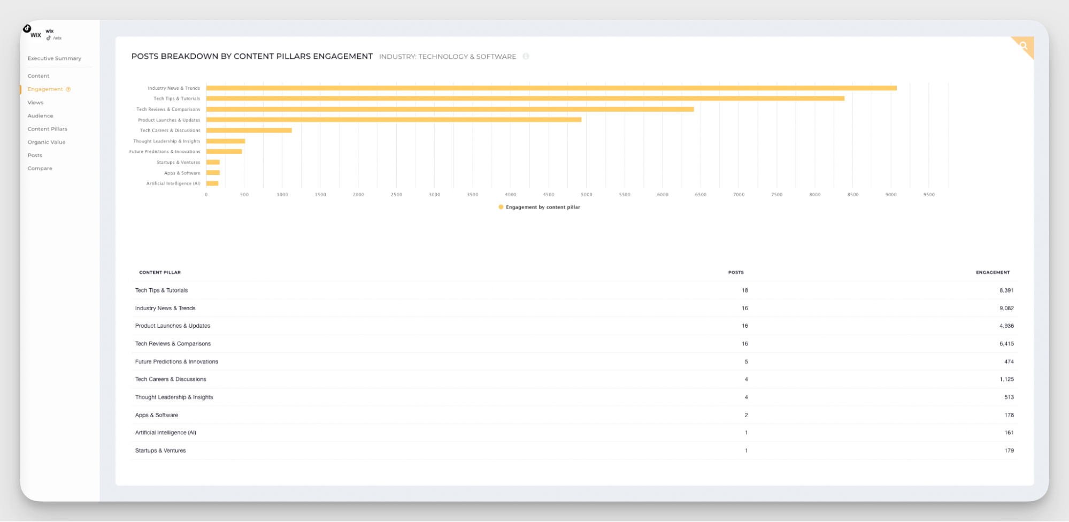Screen dimensions: 1069x522
Task: Navigate to Content Pillars
Action: 48,128
